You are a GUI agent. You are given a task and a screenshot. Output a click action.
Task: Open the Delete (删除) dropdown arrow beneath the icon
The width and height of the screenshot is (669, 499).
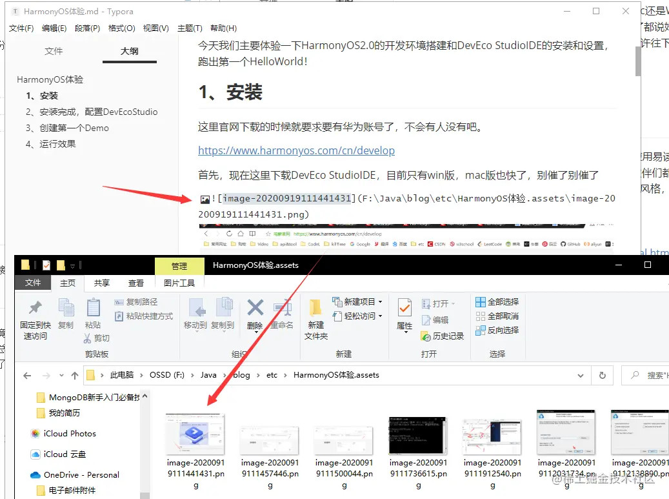[256, 332]
